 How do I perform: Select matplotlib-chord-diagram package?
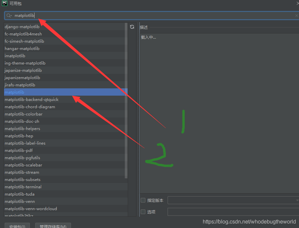coord(66,107)
